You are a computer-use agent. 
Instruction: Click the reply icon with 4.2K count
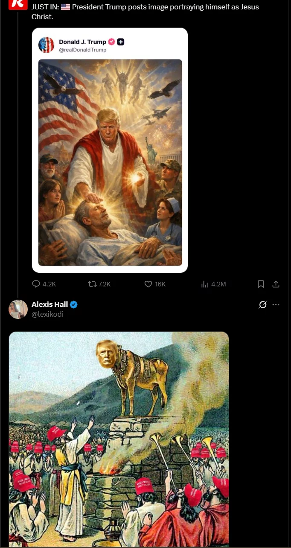(x=37, y=284)
